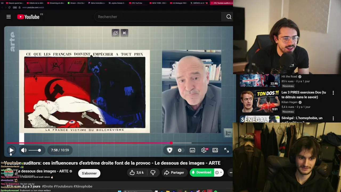Open more actions ellipsis beside Download
The height and width of the screenshot is (192, 341).
[231, 173]
